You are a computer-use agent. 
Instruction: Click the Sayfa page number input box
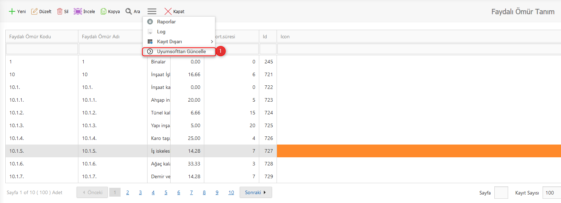point(501,193)
